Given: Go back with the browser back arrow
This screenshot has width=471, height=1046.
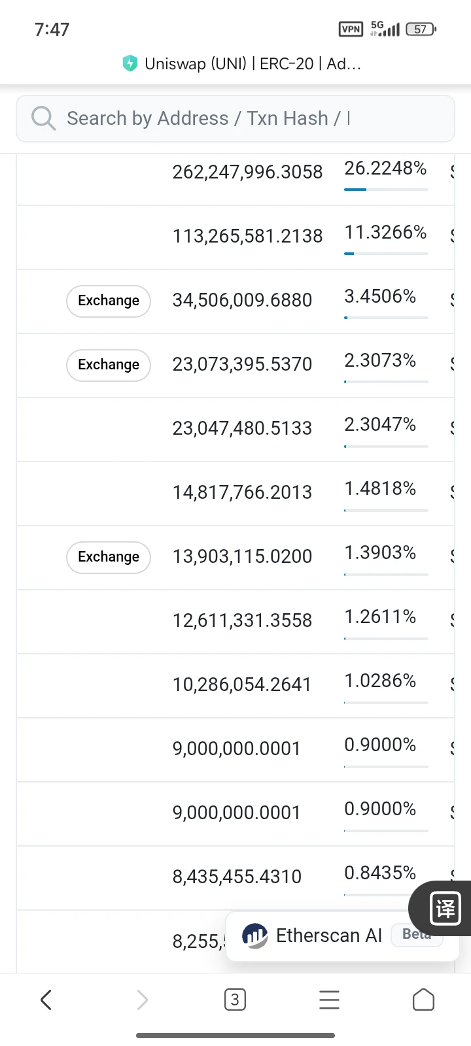Looking at the screenshot, I should [46, 1000].
